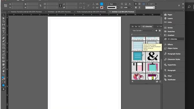Select the Zoom tool

tap(3, 74)
